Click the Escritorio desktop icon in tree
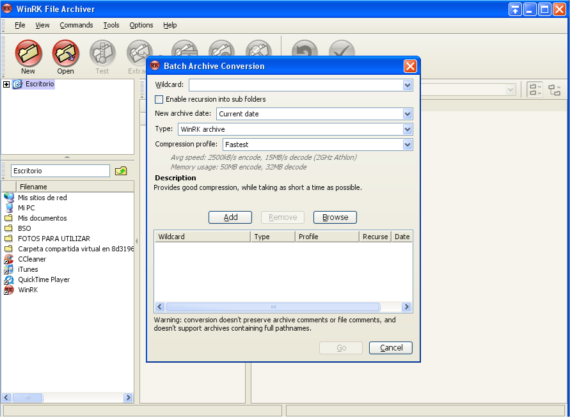This screenshot has height=417, width=570. pos(18,84)
